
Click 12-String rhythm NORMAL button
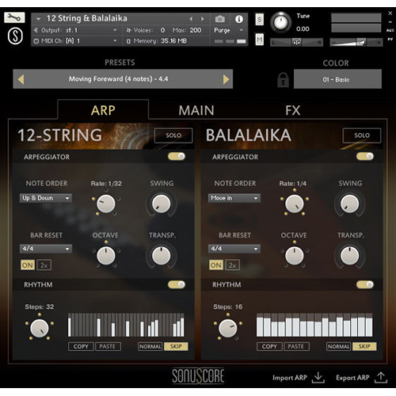(150, 346)
